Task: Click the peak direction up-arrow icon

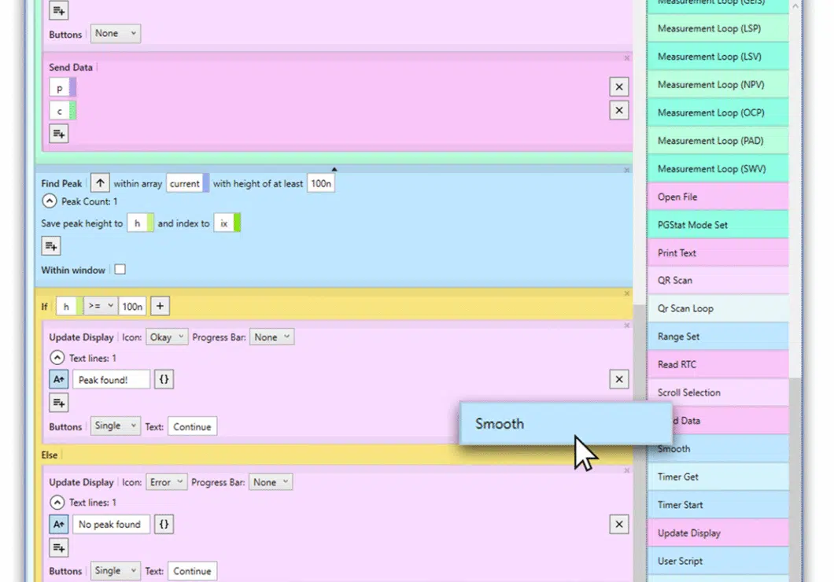Action: click(x=100, y=183)
